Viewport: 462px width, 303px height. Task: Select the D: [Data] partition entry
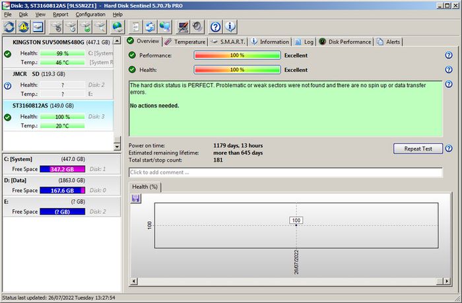coord(61,185)
